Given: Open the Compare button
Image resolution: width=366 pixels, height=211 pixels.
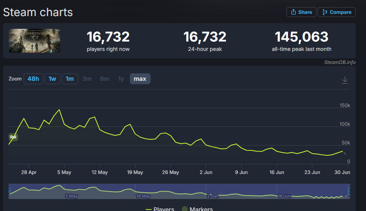Looking at the screenshot, I should (x=337, y=12).
